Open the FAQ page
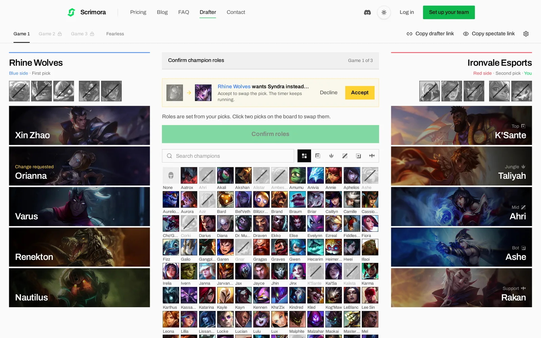This screenshot has height=338, width=541. [x=184, y=12]
